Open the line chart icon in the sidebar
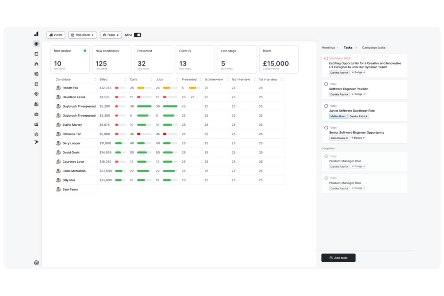The image size is (444, 296). pyautogui.click(x=36, y=124)
